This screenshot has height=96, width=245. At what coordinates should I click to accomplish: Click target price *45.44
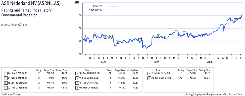point(50,83)
